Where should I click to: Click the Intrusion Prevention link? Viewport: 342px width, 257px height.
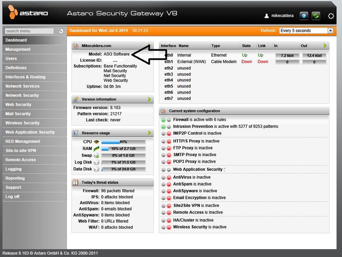pyautogui.click(x=193, y=126)
